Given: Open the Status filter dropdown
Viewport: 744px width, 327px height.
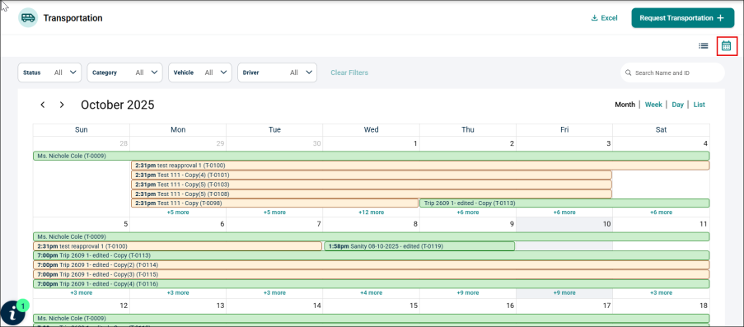Looking at the screenshot, I should point(49,72).
